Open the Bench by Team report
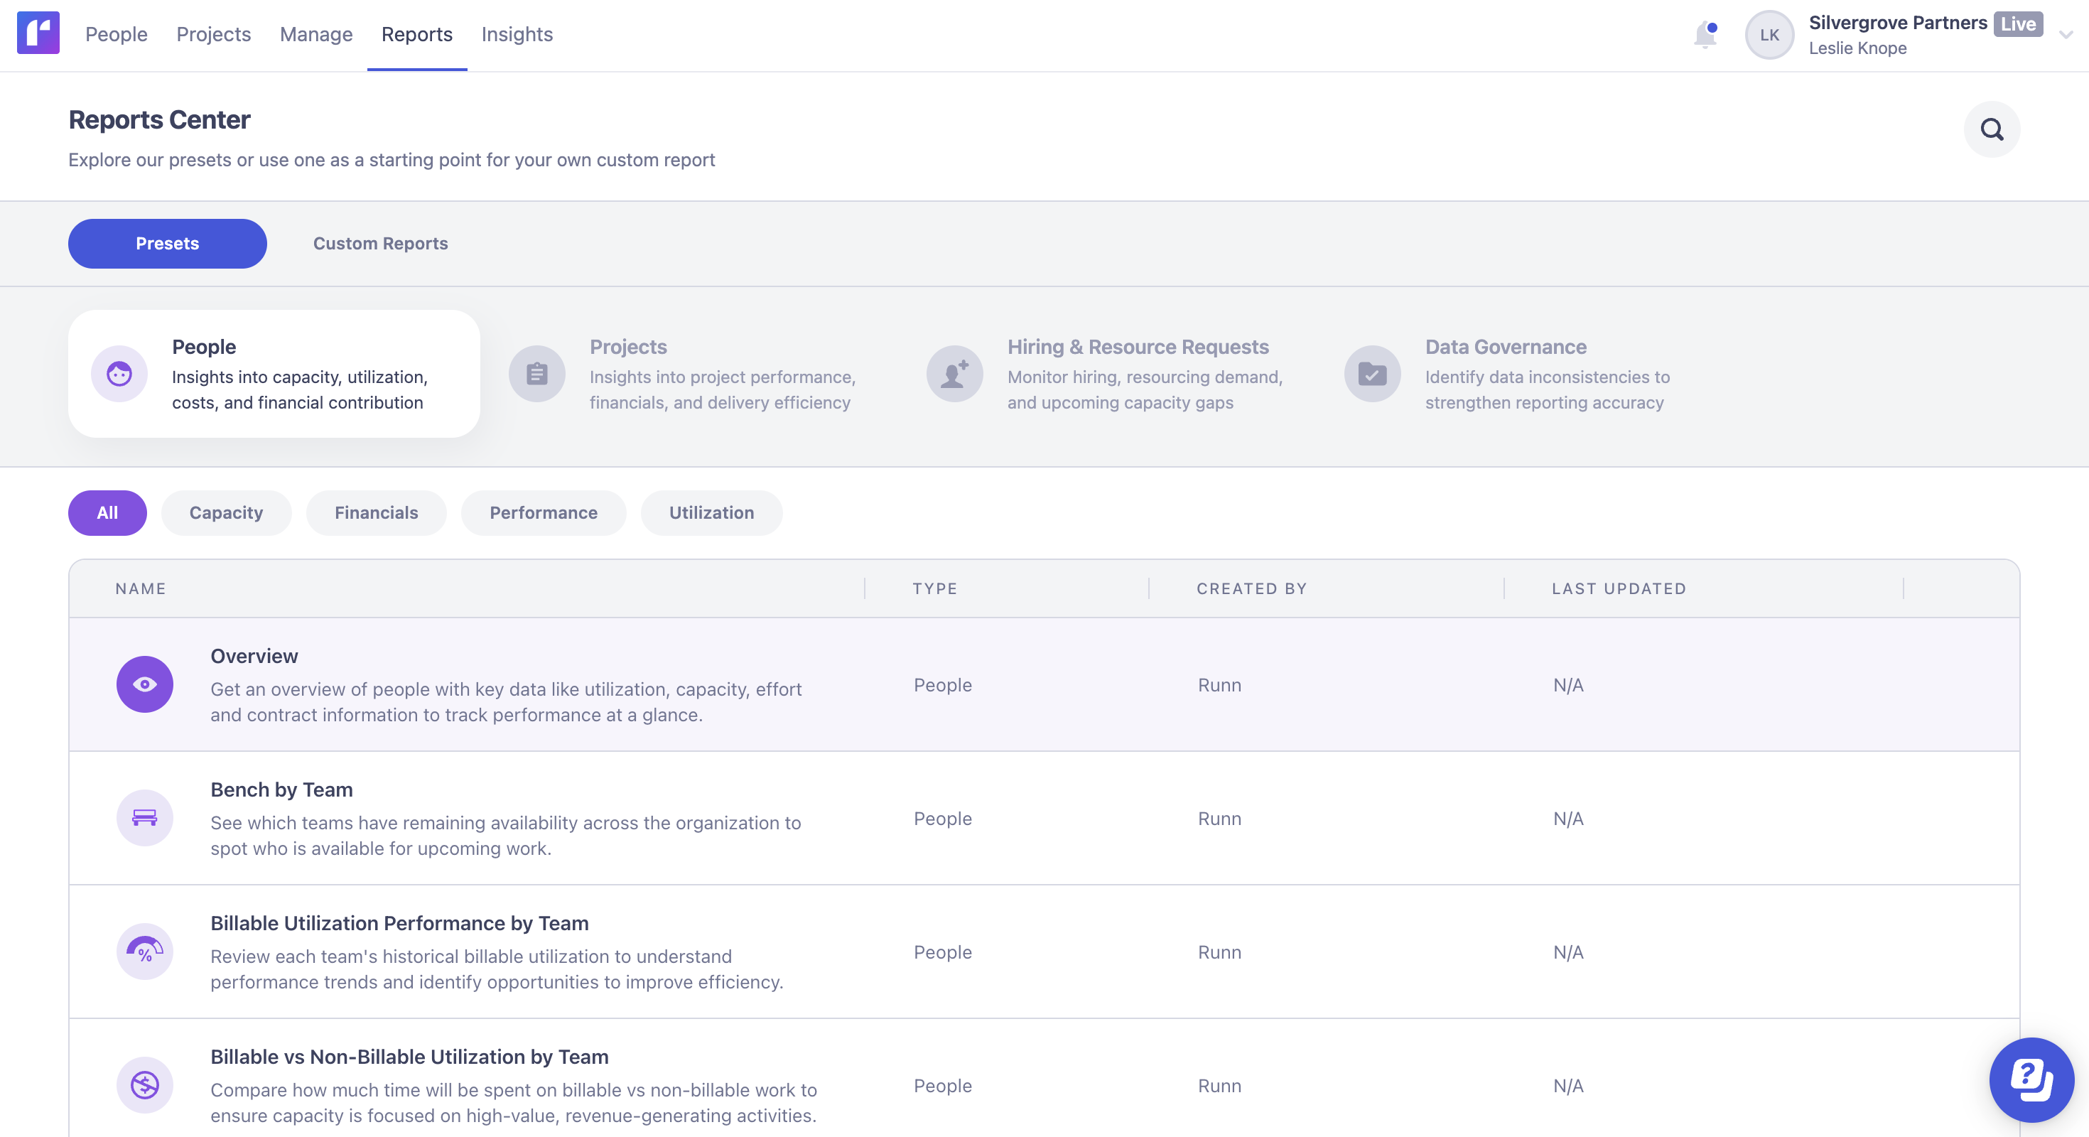The width and height of the screenshot is (2089, 1137). click(281, 789)
